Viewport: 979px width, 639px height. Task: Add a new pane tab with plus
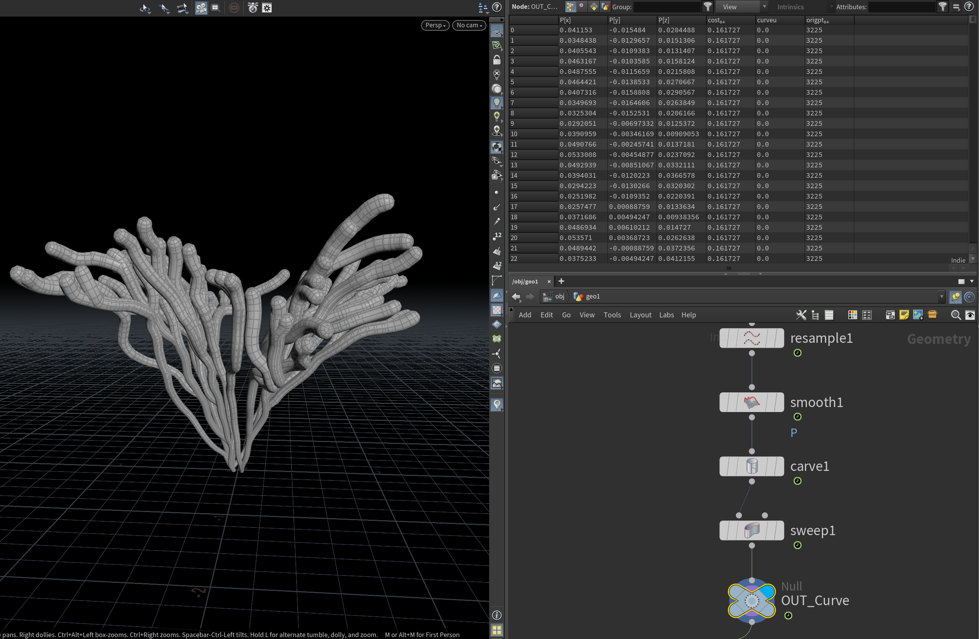pos(561,281)
